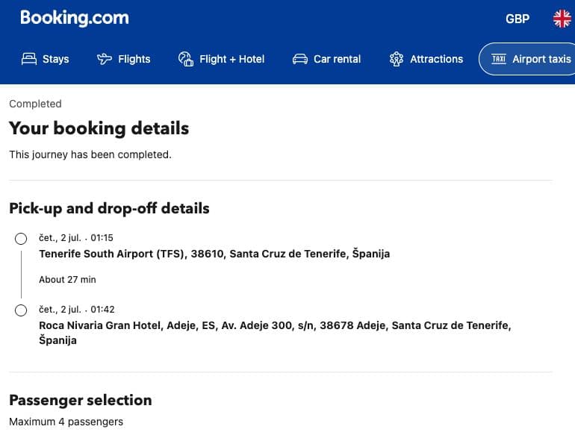
Task: Select the Airport taxis tab
Action: click(x=527, y=59)
